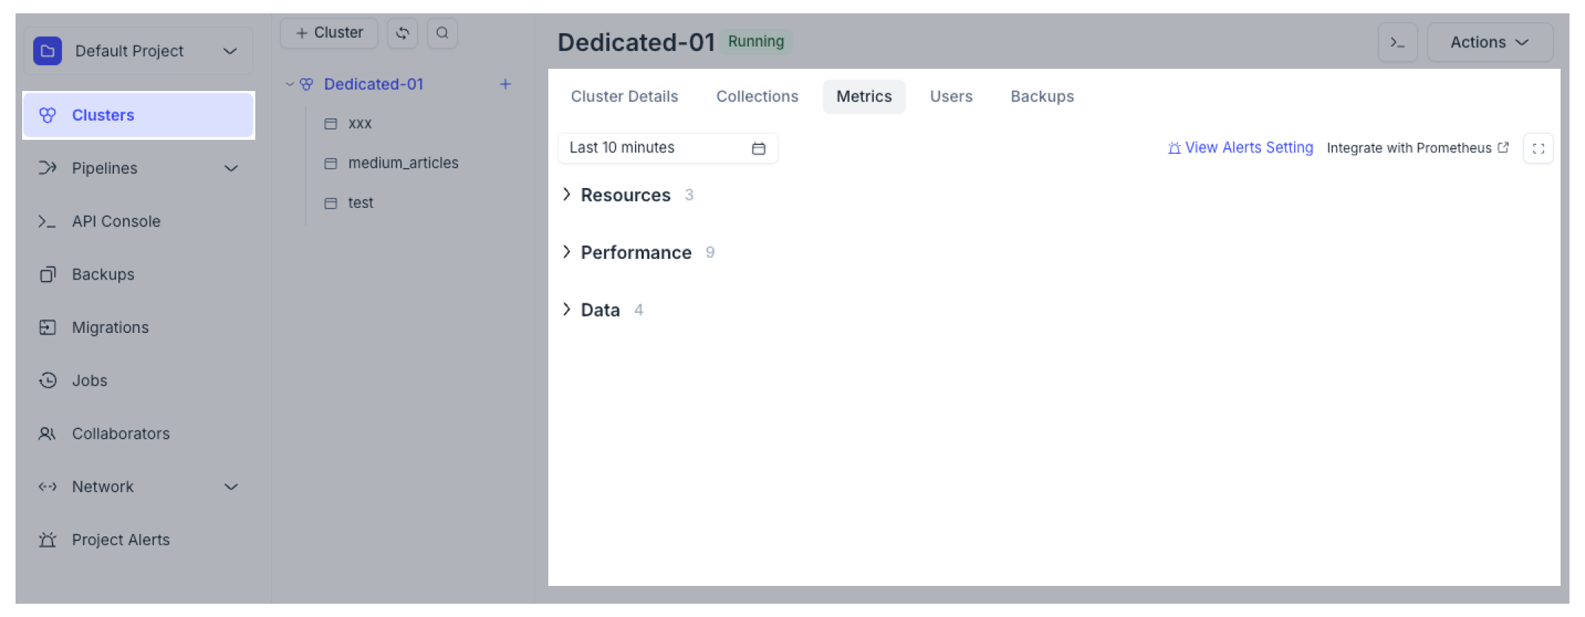Image resolution: width=1585 pixels, height=617 pixels.
Task: Switch to the Backups tab
Action: click(x=1042, y=97)
